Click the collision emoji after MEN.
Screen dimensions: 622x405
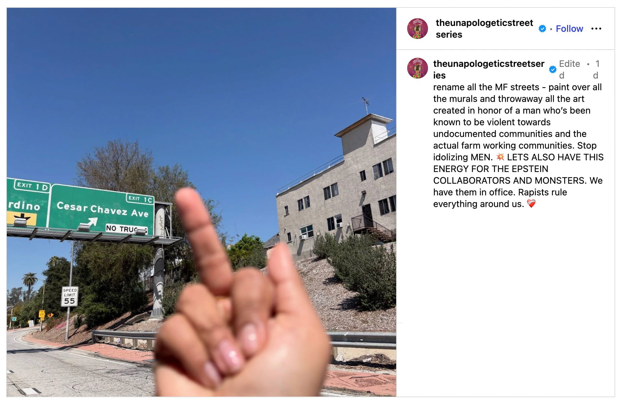500,157
